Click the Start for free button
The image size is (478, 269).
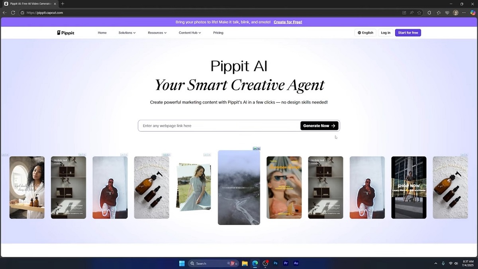coord(408,33)
